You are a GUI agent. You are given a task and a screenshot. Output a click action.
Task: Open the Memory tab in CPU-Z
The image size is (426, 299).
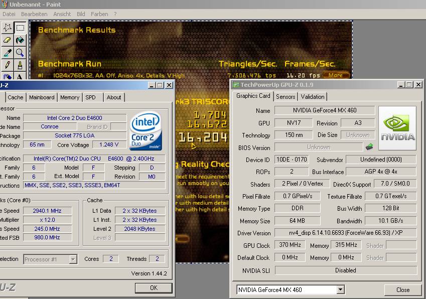[70, 97]
